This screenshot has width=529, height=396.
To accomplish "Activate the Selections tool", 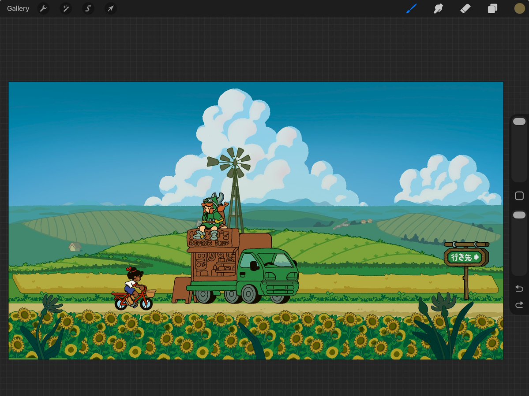I will point(88,8).
